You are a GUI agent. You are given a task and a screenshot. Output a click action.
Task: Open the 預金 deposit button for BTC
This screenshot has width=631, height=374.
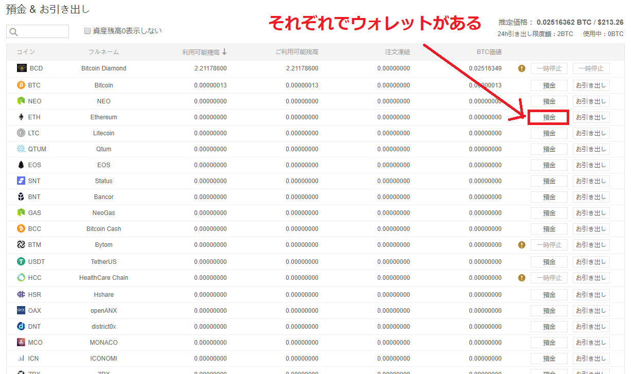pyautogui.click(x=549, y=85)
